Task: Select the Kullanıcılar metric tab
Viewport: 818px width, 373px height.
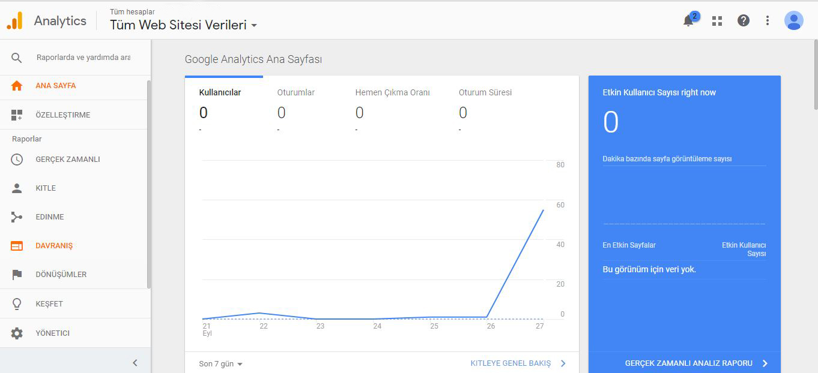Action: 220,93
